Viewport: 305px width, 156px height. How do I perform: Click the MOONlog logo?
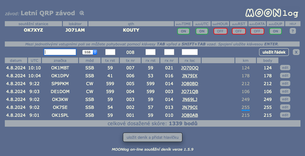(x=272, y=13)
